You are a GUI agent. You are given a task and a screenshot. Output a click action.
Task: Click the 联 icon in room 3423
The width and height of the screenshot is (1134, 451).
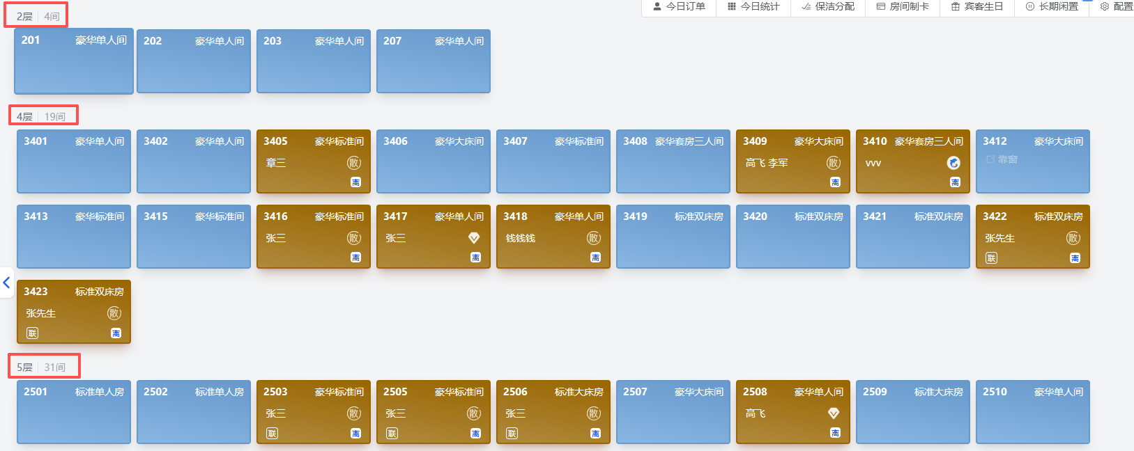32,333
